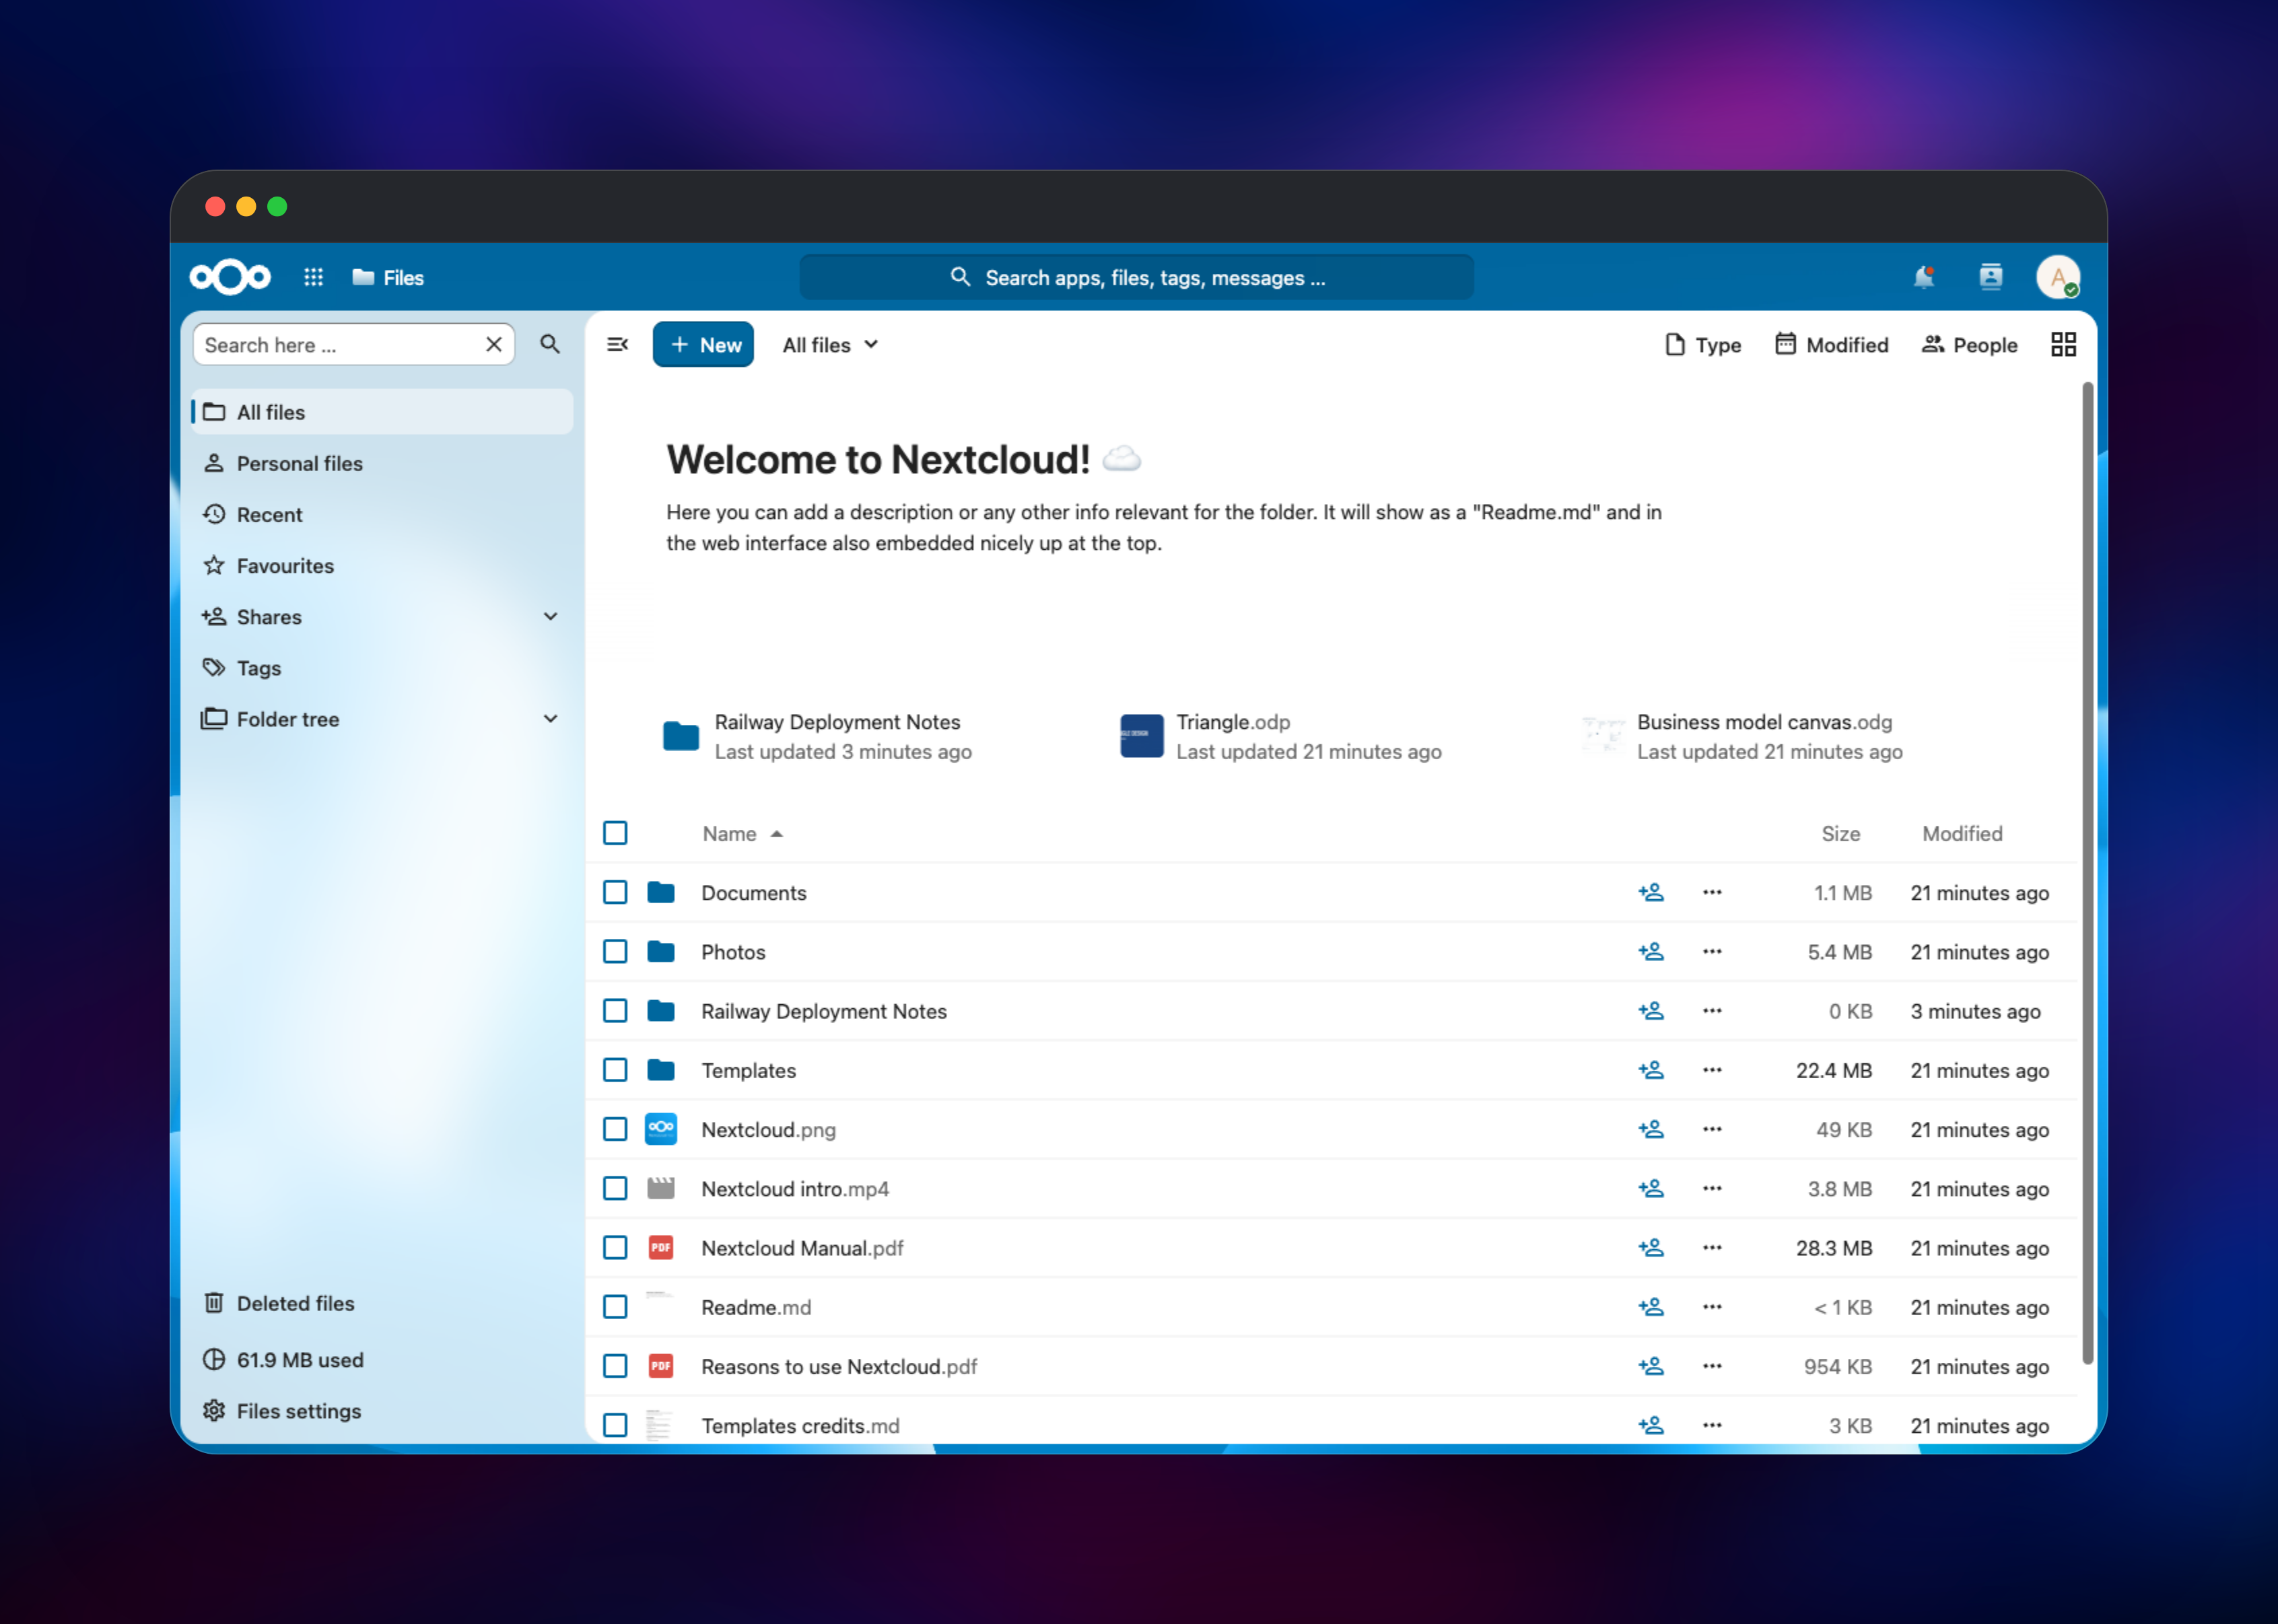The height and width of the screenshot is (1624, 2278).
Task: Select All files in sidebar
Action: pos(382,411)
